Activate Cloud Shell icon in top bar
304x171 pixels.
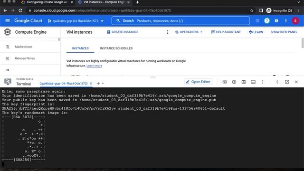click(257, 21)
